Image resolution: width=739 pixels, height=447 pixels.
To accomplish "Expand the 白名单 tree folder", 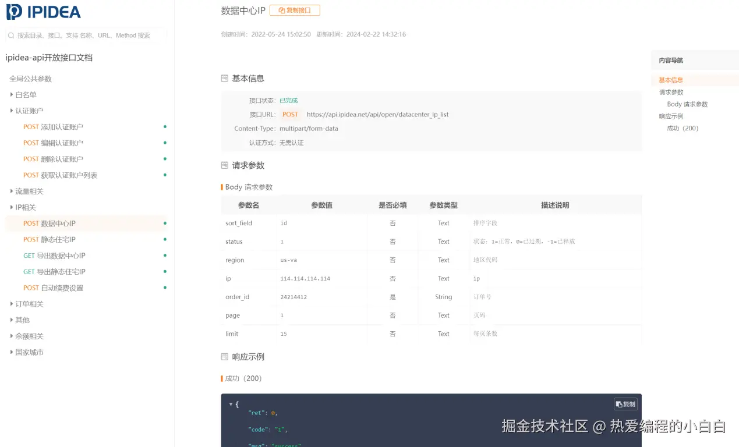I will (x=12, y=95).
